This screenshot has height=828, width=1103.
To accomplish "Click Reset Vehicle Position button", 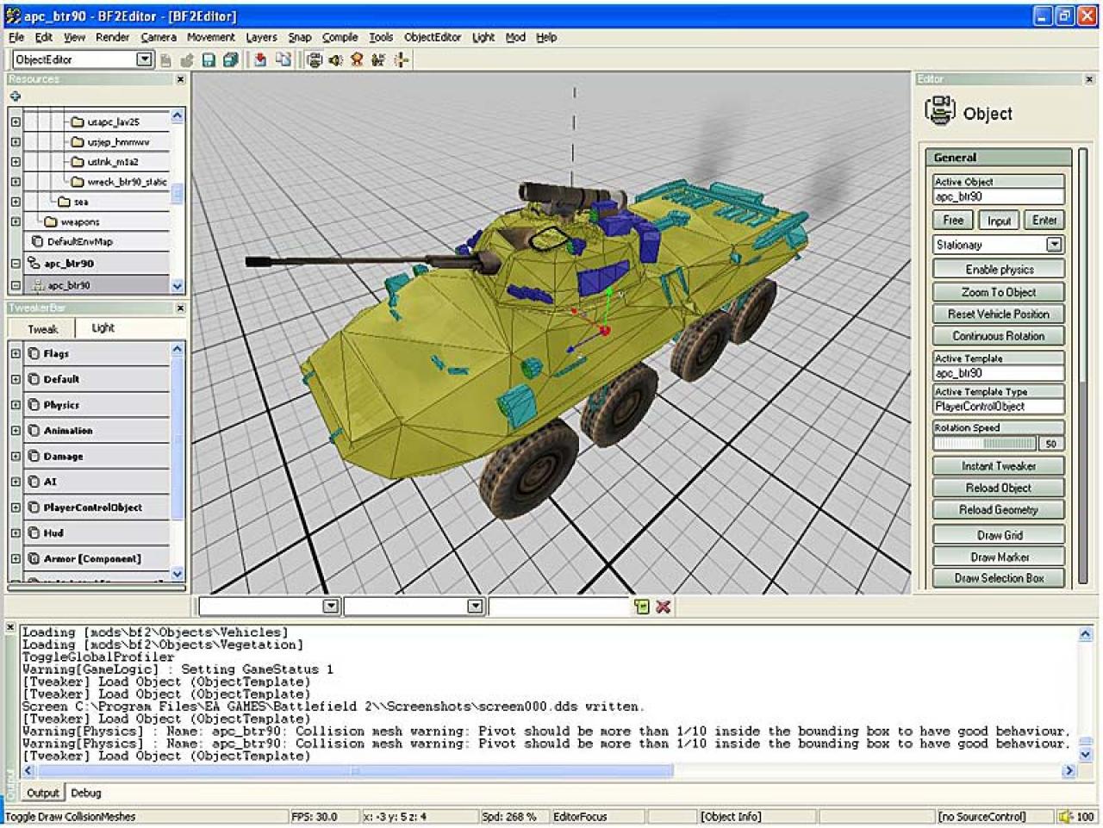I will coord(999,314).
